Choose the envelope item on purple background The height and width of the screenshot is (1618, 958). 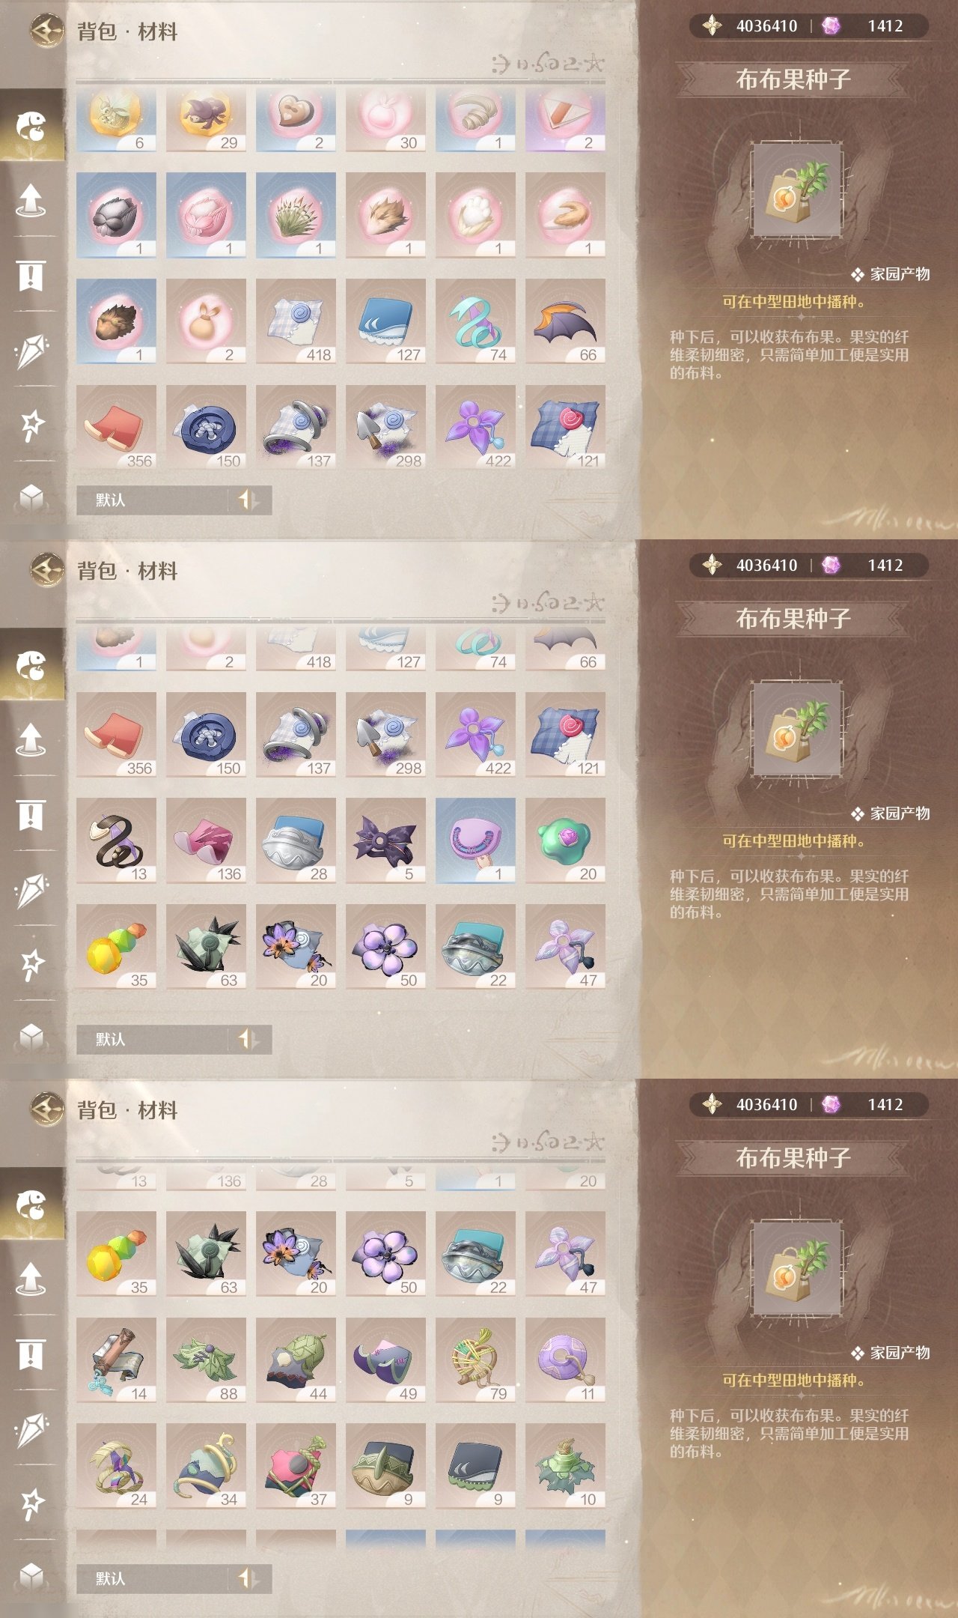tap(565, 120)
